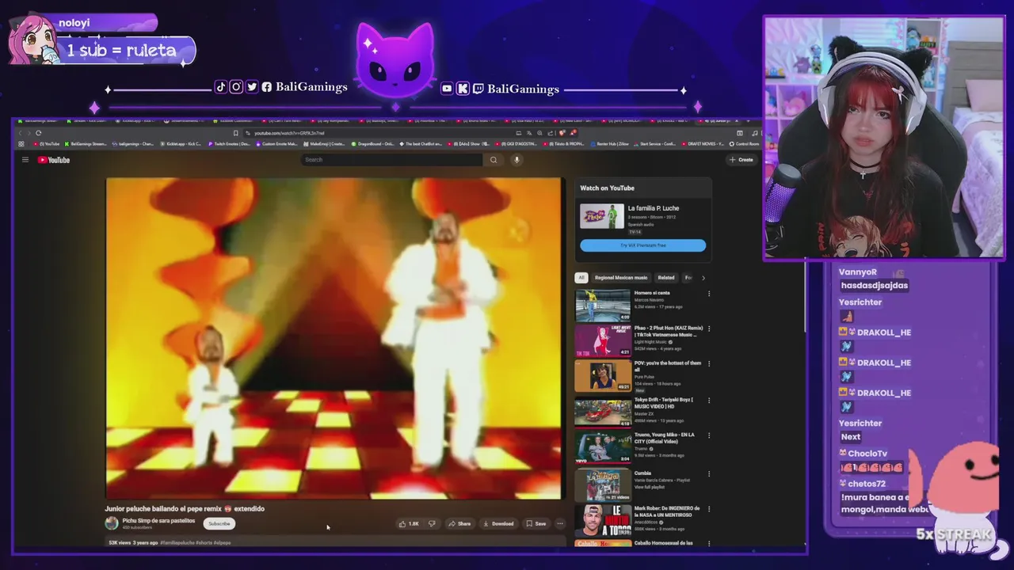Viewport: 1014px width, 570px height.
Task: Open DragonBound bookmark in bookmarks bar
Action: [x=373, y=144]
